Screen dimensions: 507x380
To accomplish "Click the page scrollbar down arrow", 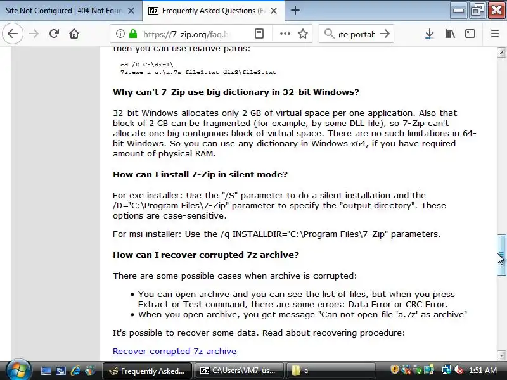I will tap(501, 355).
